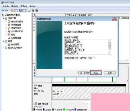The height and width of the screenshot is (111, 130).
Task: Click the 完成 button in the wizard
Action: (96, 73)
